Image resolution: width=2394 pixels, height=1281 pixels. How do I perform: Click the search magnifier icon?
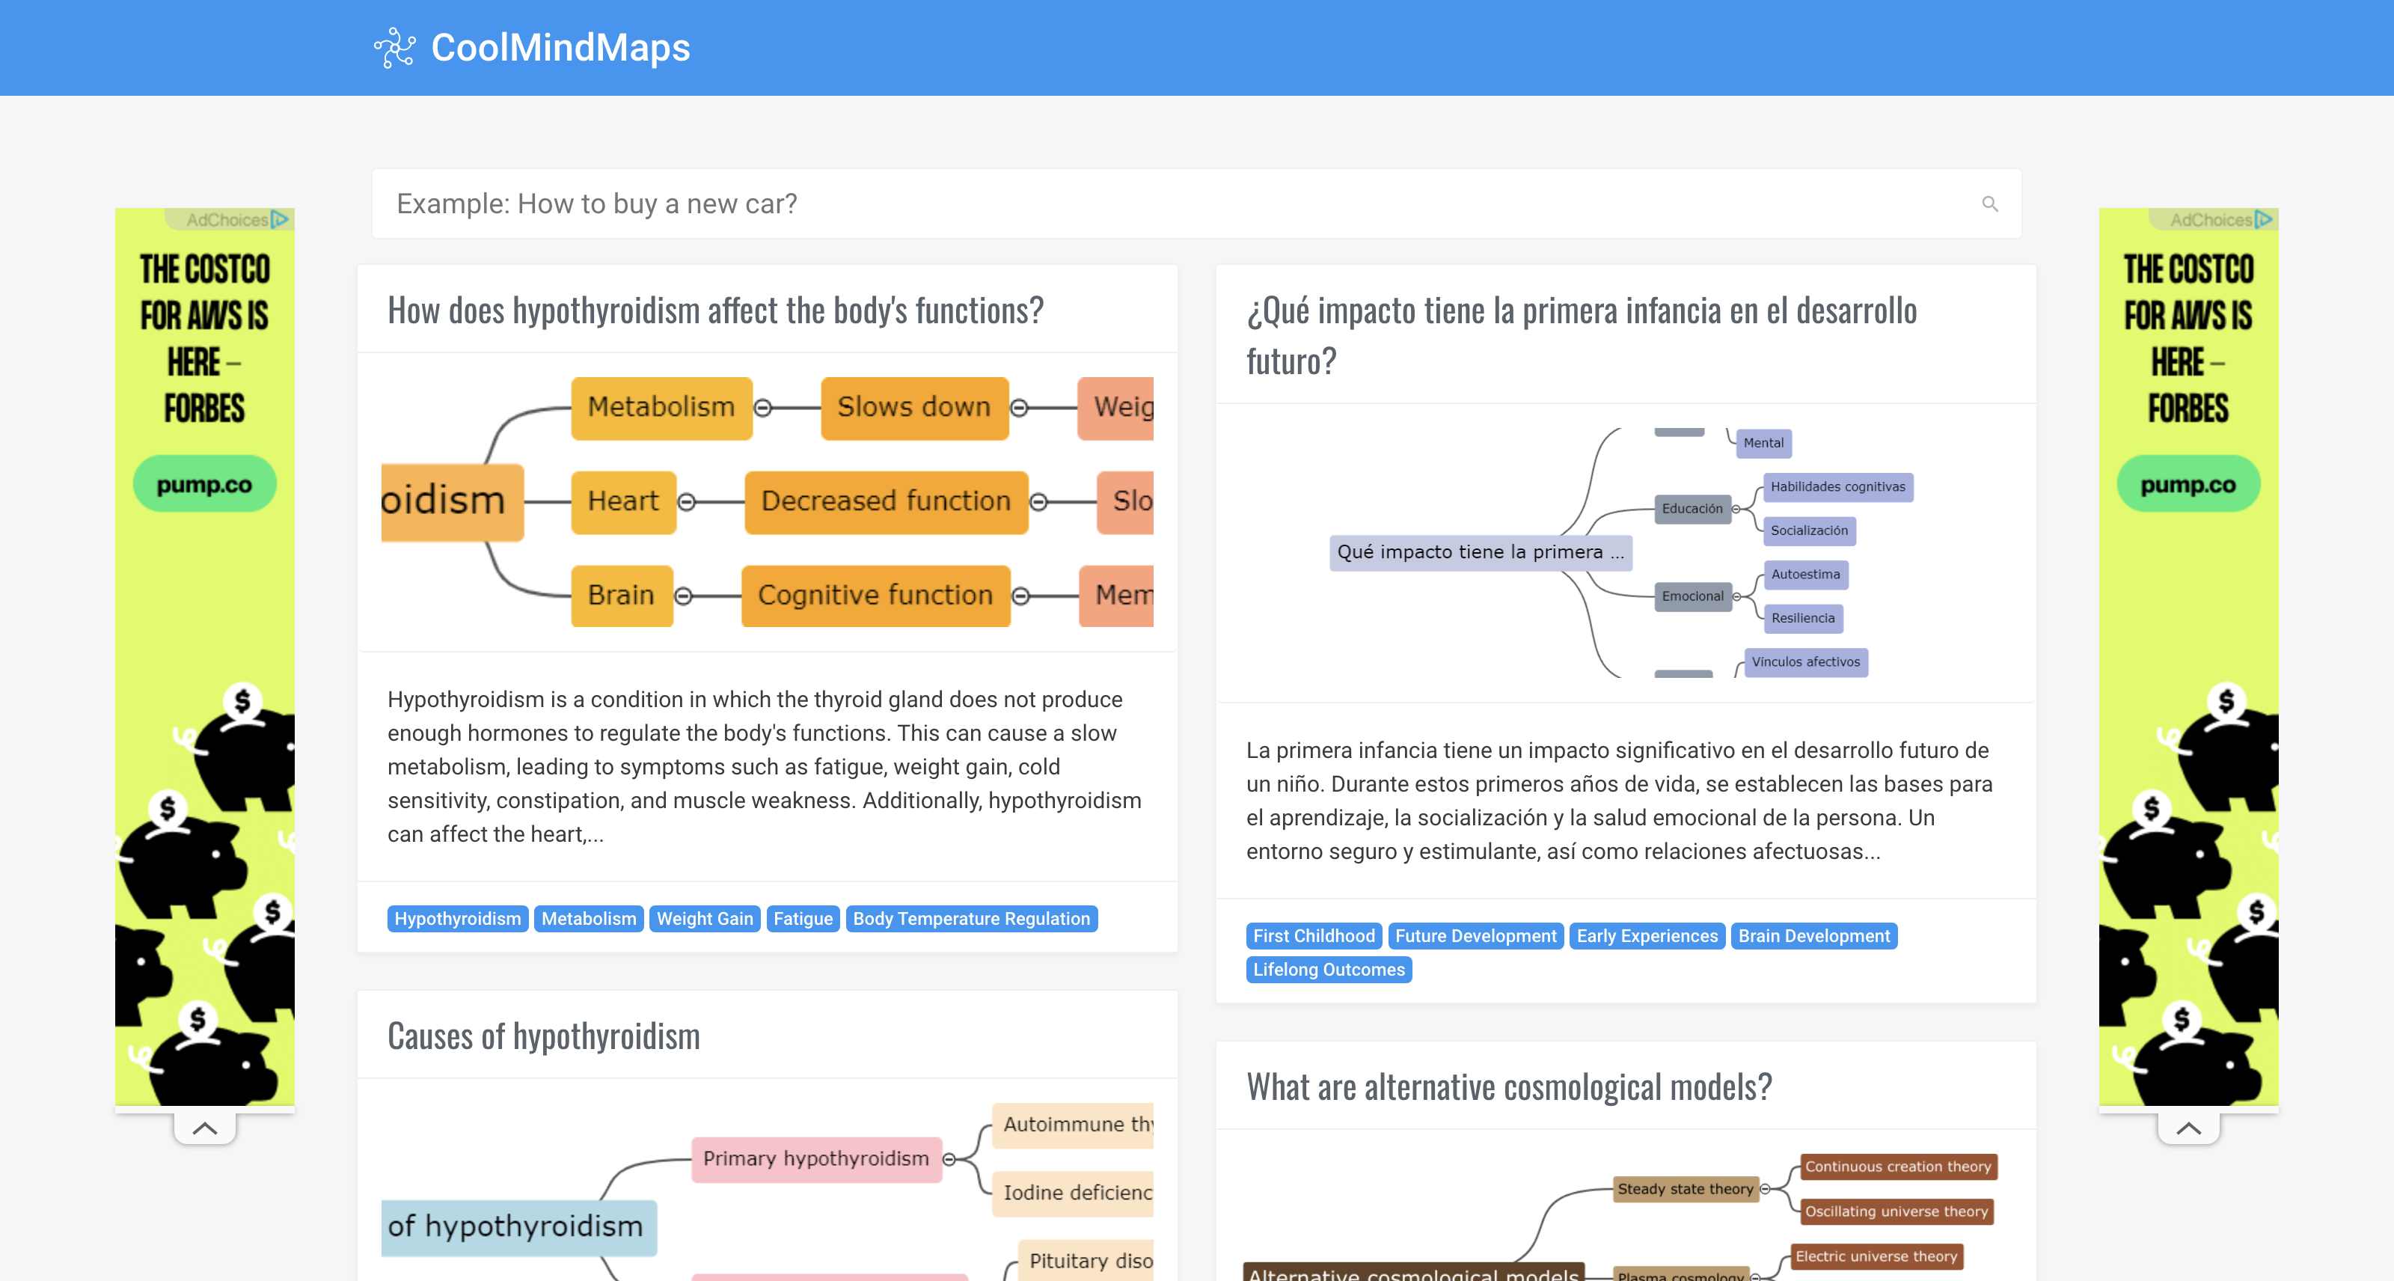click(x=1990, y=204)
